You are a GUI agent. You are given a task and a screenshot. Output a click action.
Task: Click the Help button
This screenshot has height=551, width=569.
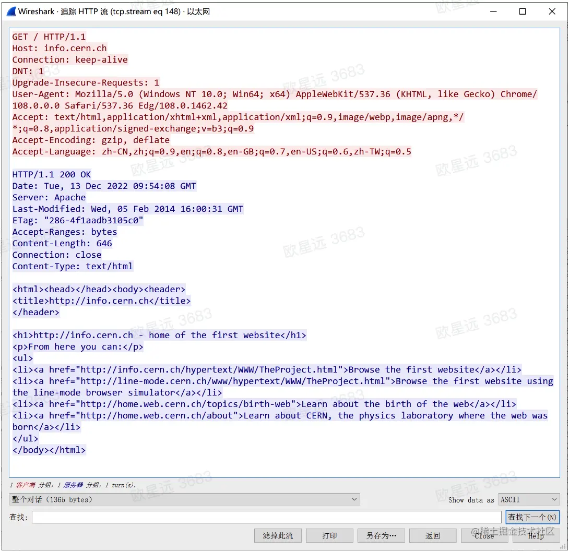tap(536, 535)
